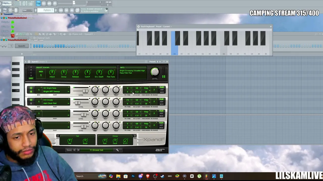Viewport: 323px width, 181px height.
Task: Open the Touch keyboard options gear
Action: 138,26
